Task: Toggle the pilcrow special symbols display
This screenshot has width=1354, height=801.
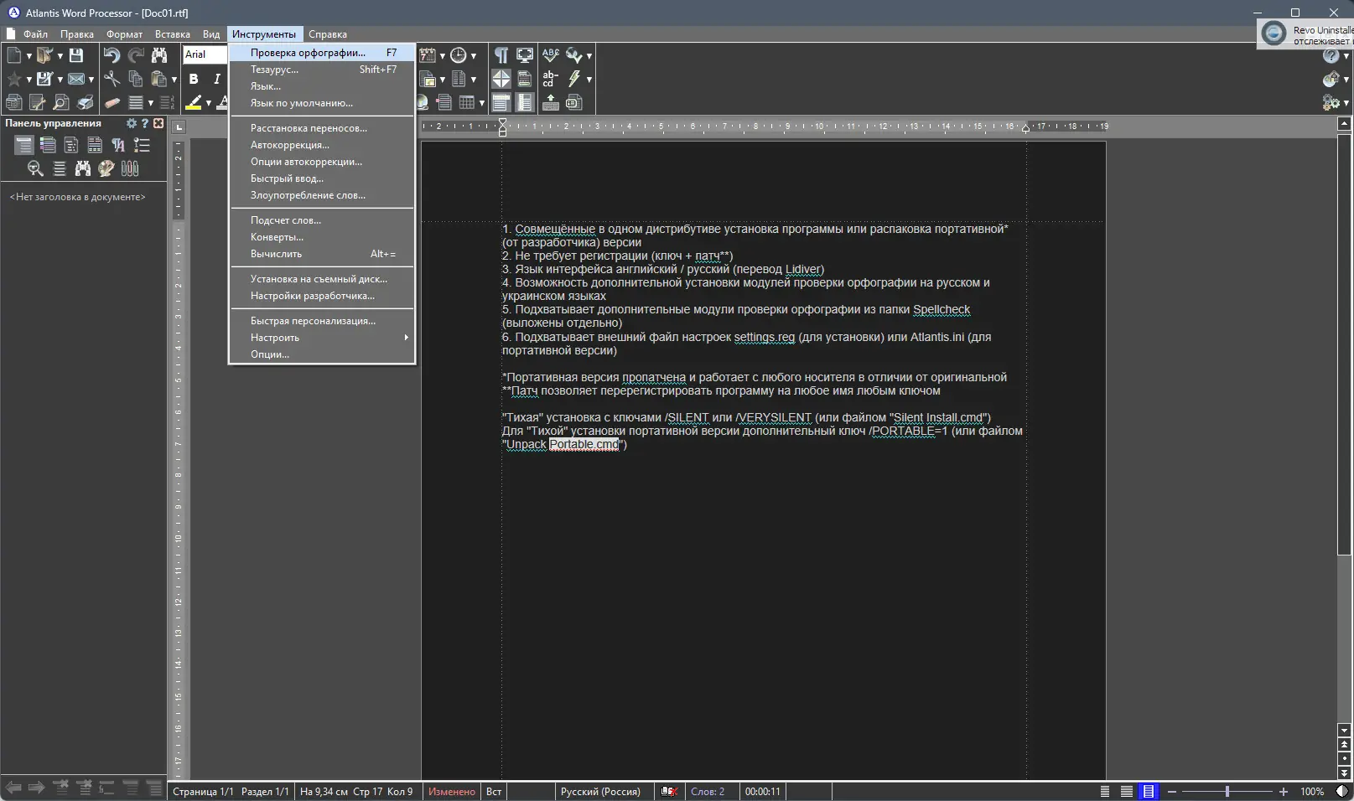Action: pos(501,55)
